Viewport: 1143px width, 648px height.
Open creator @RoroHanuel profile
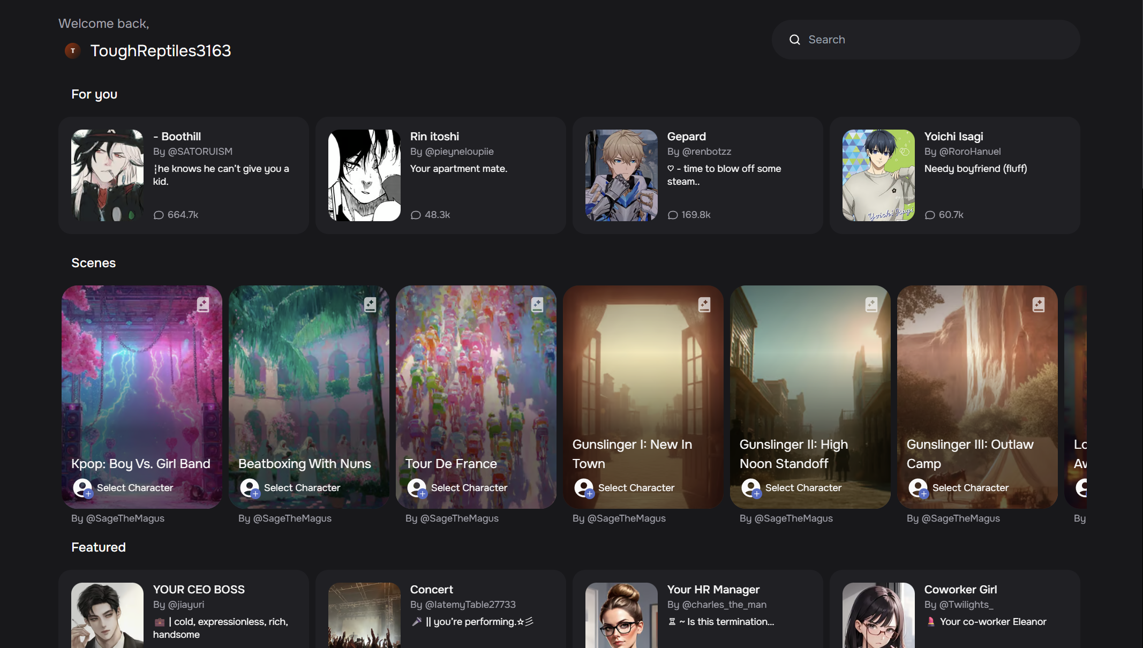(x=970, y=152)
